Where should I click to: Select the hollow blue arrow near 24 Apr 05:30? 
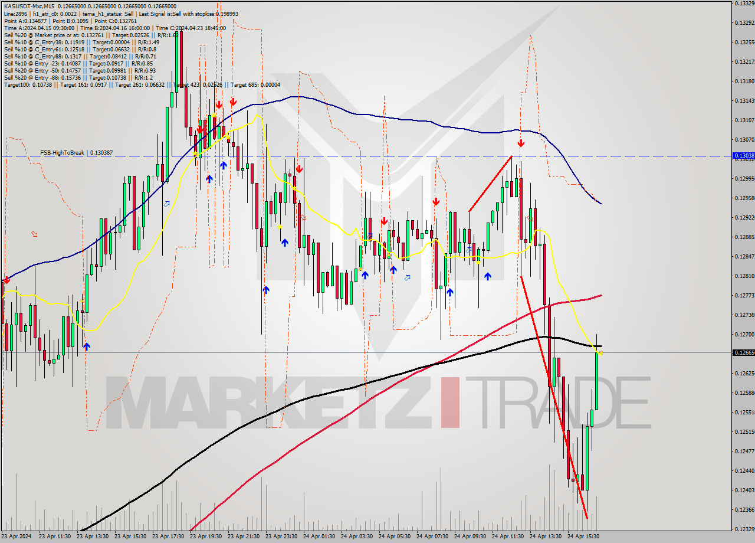[407, 277]
